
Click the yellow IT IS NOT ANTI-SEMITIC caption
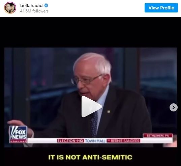[90, 157]
